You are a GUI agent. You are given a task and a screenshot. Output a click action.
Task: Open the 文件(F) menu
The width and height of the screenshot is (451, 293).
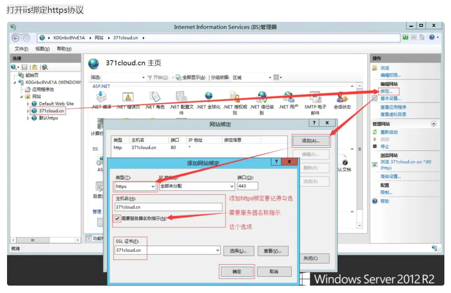point(21,49)
